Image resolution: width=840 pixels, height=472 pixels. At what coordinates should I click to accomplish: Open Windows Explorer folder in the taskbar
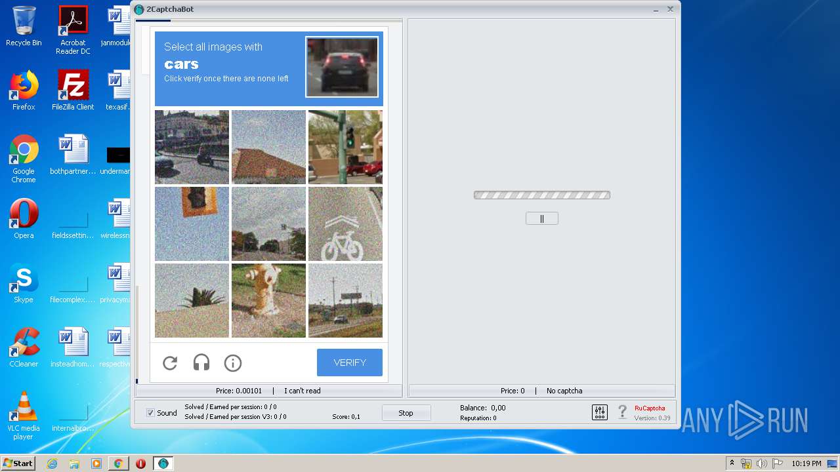click(x=74, y=463)
